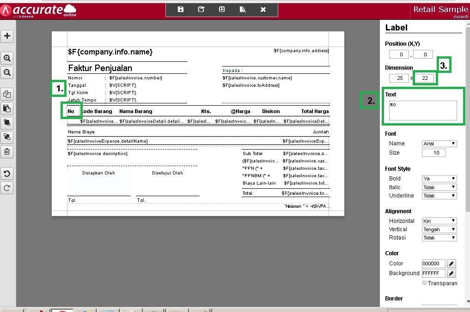Image resolution: width=470 pixels, height=312 pixels.
Task: Pick the Background color with eyedropper button
Action: coord(452,273)
